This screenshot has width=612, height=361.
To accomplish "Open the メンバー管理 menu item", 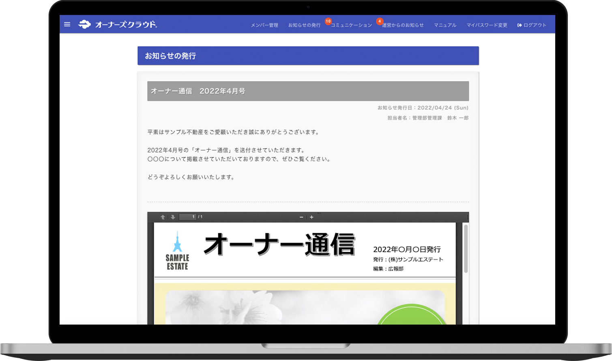I will pos(264,25).
